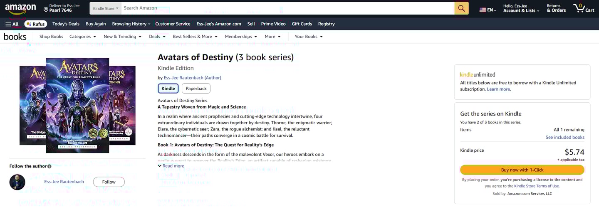The height and width of the screenshot is (212, 599).
Task: Open the Kindle Store search category dropdown
Action: (x=106, y=8)
